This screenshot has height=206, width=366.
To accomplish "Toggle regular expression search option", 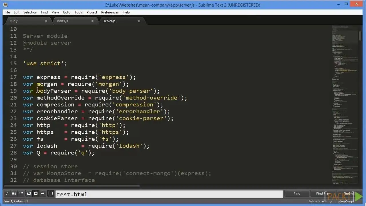I will 7,193.
